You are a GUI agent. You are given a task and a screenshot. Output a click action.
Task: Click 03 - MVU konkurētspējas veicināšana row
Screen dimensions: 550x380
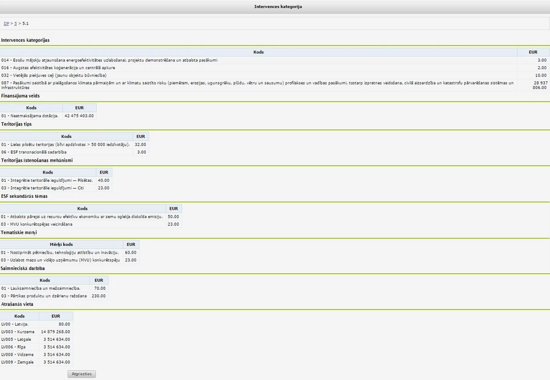91,224
